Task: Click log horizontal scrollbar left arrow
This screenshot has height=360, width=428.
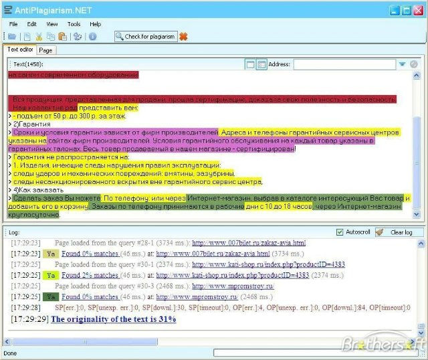Action: click(7, 341)
